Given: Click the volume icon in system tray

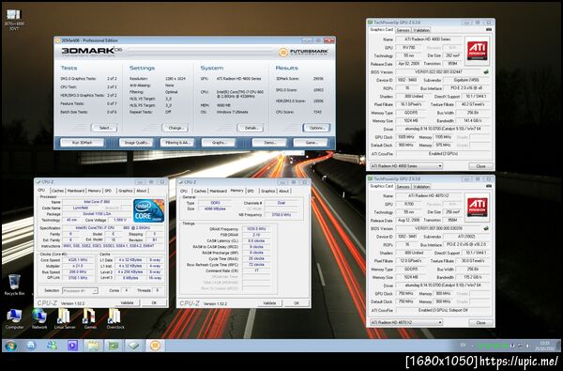Looking at the screenshot, I should tap(527, 346).
